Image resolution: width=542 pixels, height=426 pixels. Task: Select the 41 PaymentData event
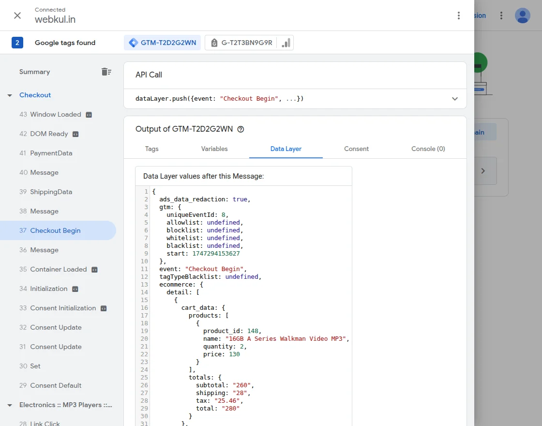click(51, 153)
